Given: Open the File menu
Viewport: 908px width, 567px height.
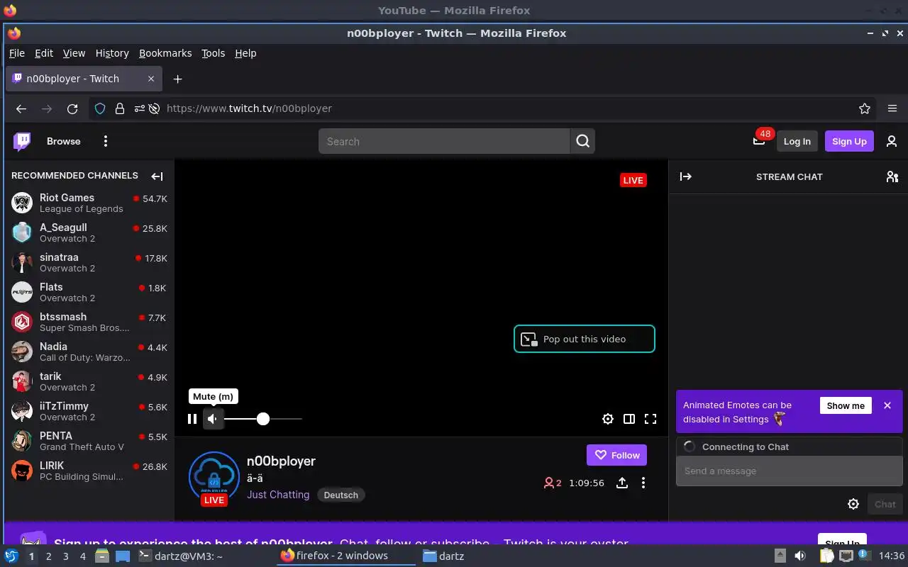Looking at the screenshot, I should click(17, 53).
